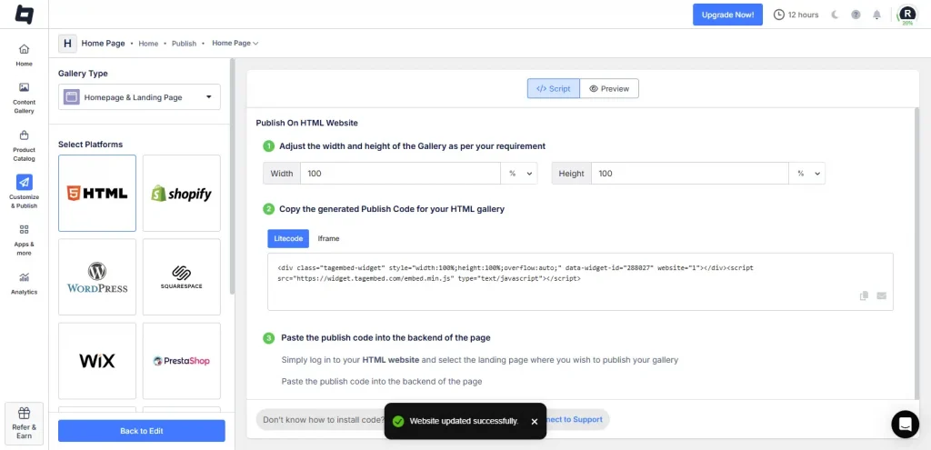931x450 pixels.
Task: Open notifications bell icon
Action: pos(877,15)
